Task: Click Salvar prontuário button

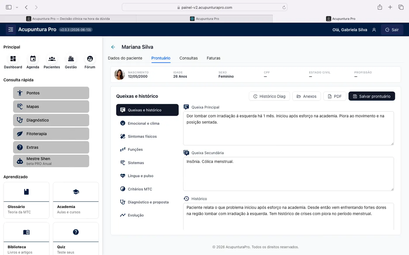Action: click(x=372, y=96)
